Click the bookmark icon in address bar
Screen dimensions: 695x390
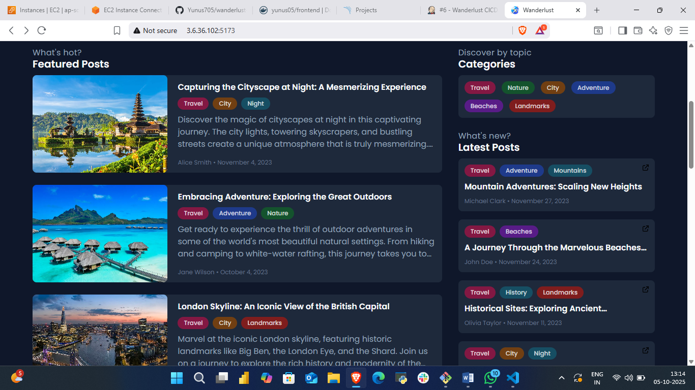[117, 30]
